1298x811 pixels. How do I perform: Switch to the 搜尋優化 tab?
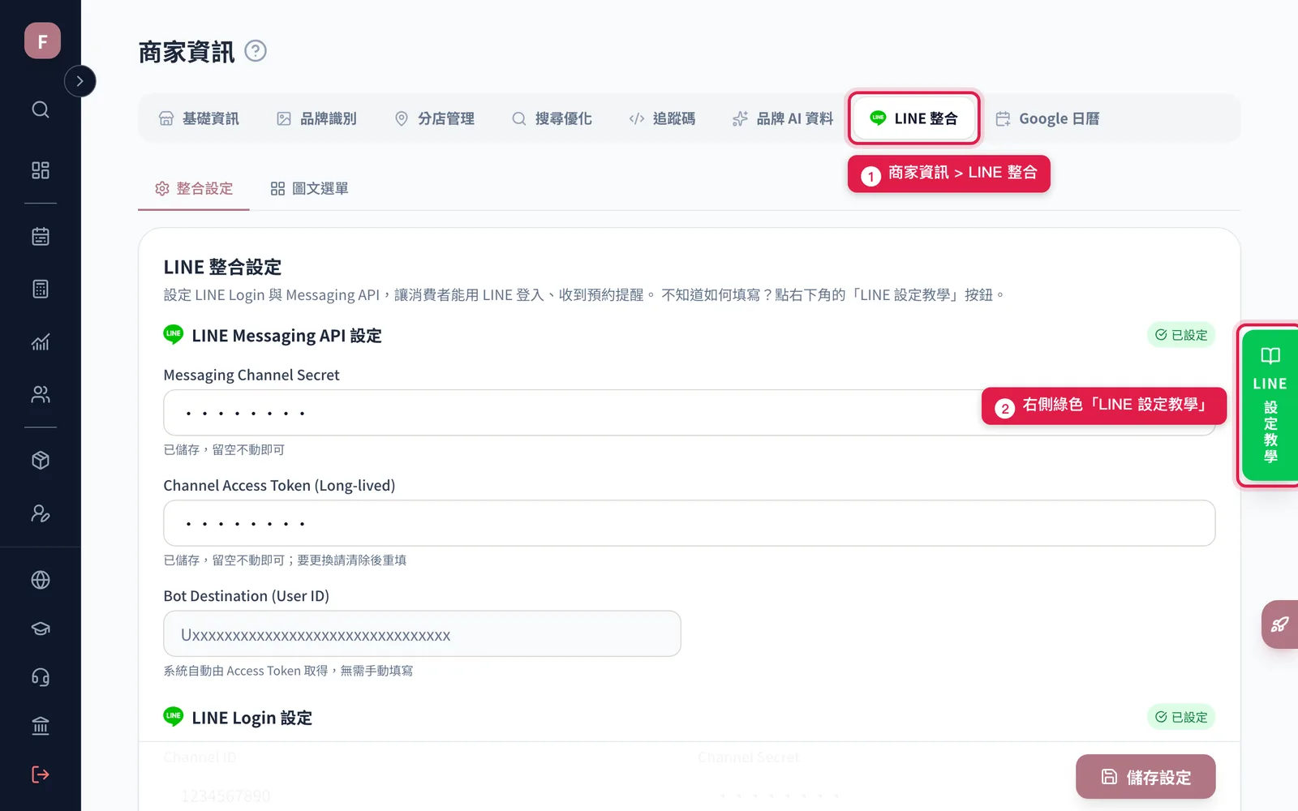(x=552, y=118)
